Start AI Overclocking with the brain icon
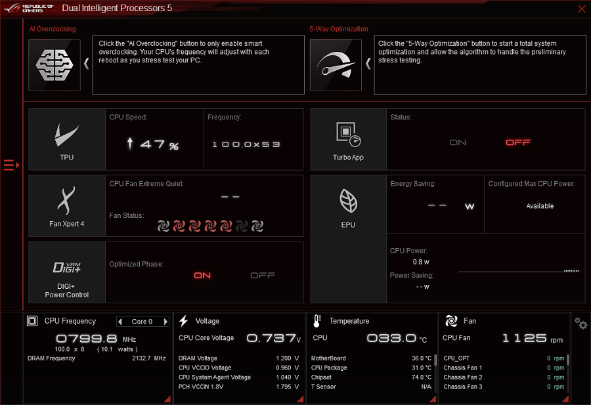The height and width of the screenshot is (405, 591). [55, 65]
